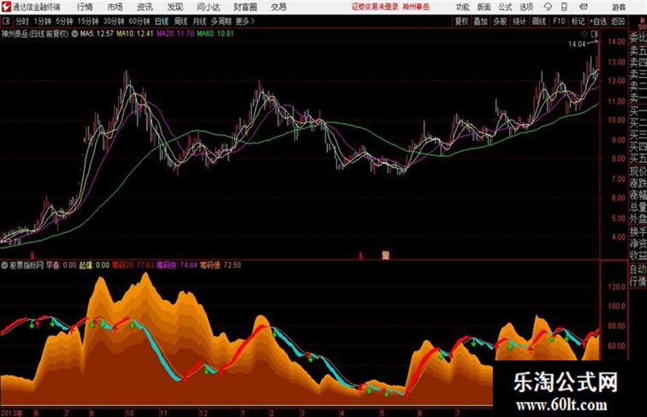Switch to the 分时 chart period
The height and width of the screenshot is (417, 647).
23,21
